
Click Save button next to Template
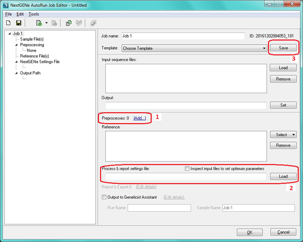(283, 48)
